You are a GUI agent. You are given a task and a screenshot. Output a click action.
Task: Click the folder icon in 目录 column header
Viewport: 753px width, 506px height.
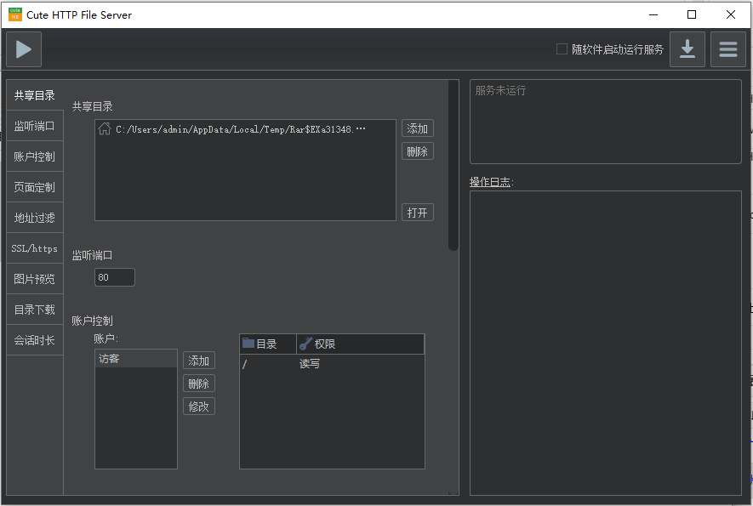tap(248, 344)
